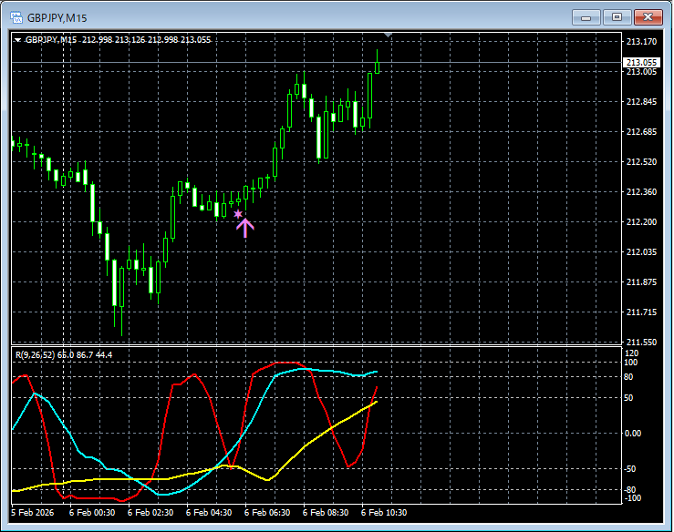Minimize the GBPJPY,M15 chart window

pos(586,17)
